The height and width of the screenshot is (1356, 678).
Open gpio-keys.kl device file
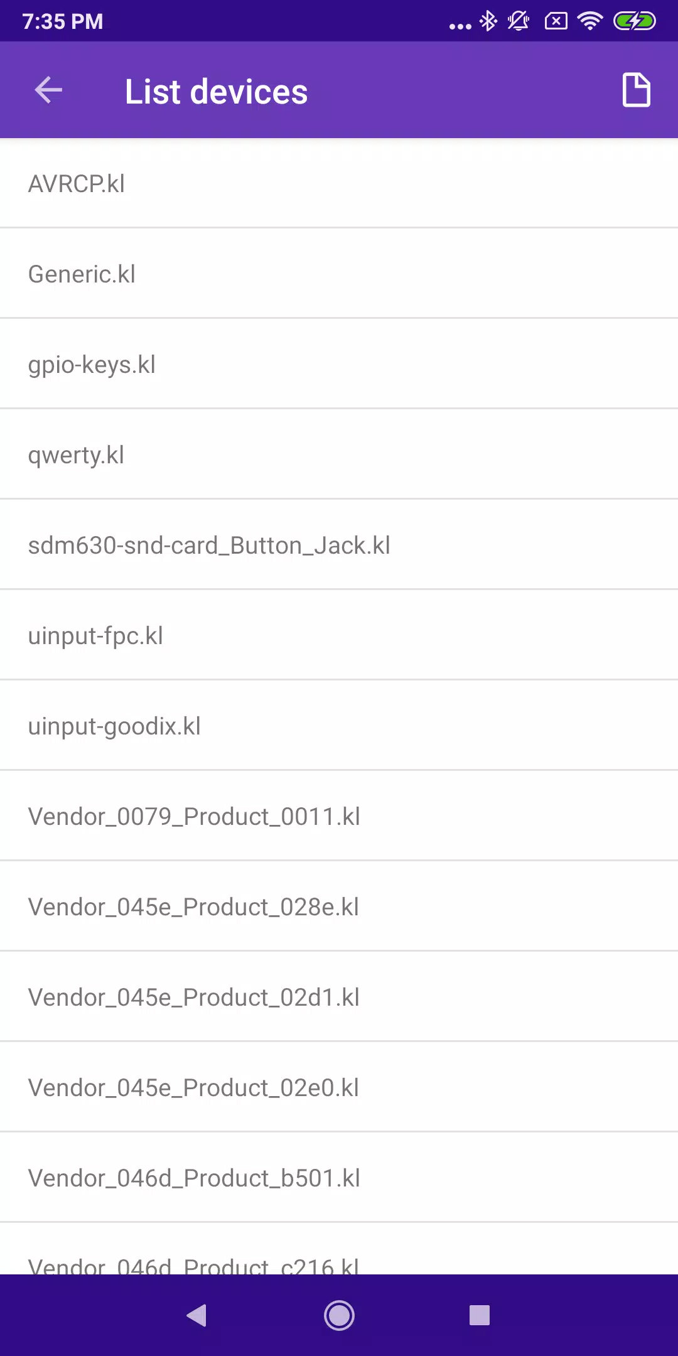click(339, 364)
